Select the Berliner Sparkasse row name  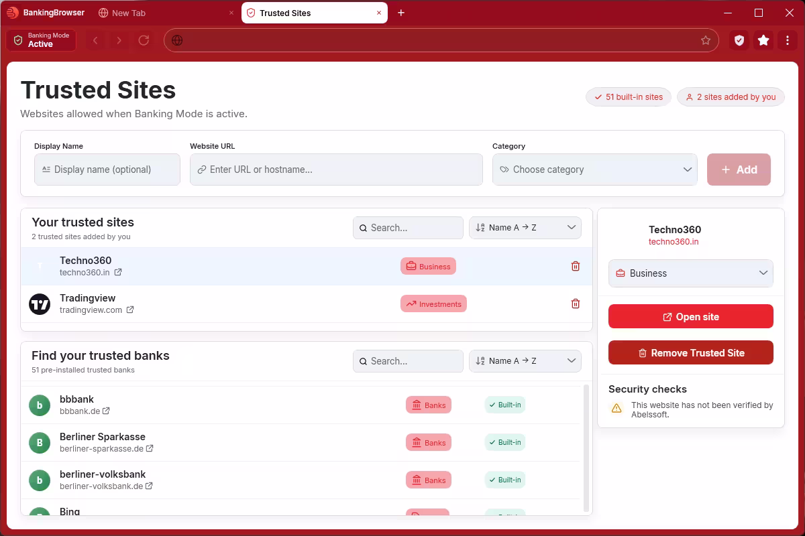click(103, 437)
